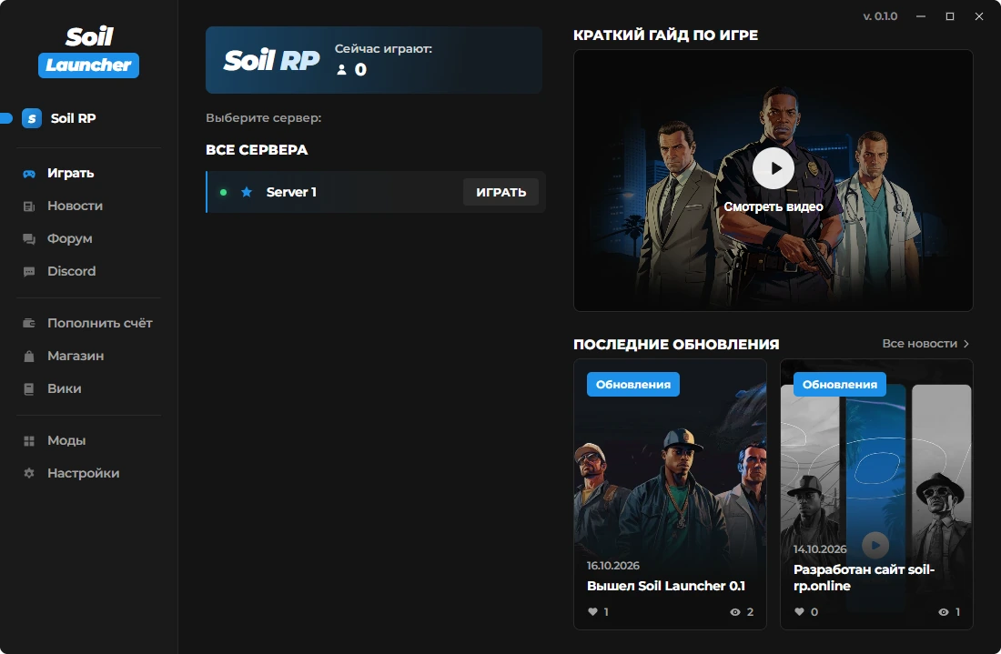Click the wallet icon beside Пополнить счёт
Image resolution: width=1001 pixels, height=654 pixels.
click(29, 323)
